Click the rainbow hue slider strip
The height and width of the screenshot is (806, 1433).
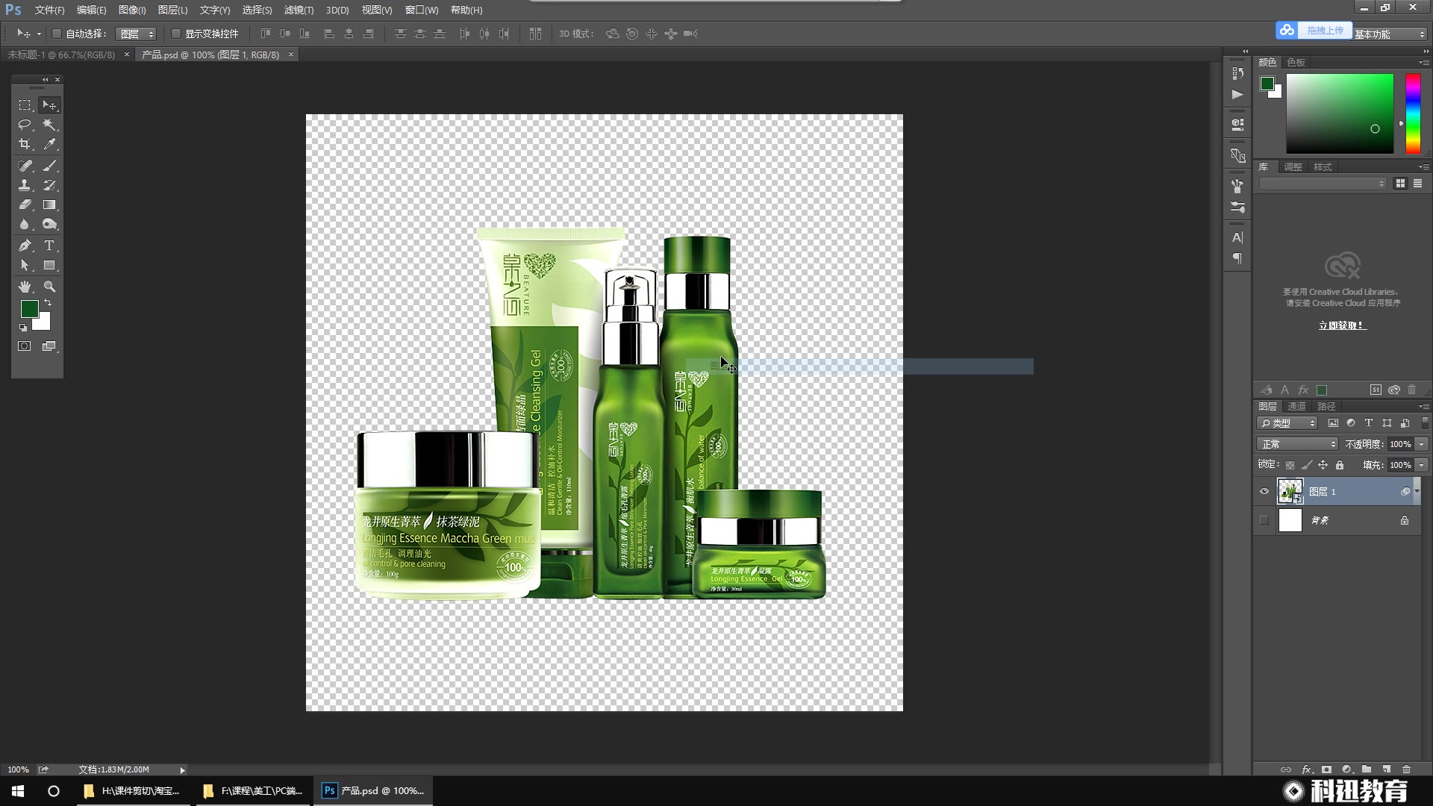pos(1413,113)
